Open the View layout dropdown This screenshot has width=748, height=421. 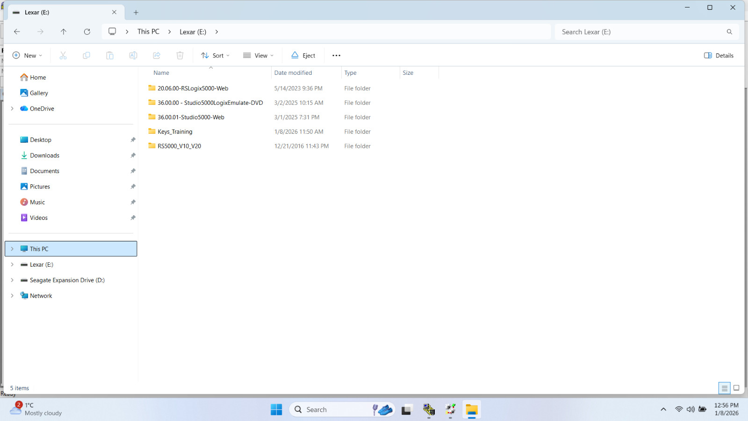[258, 56]
